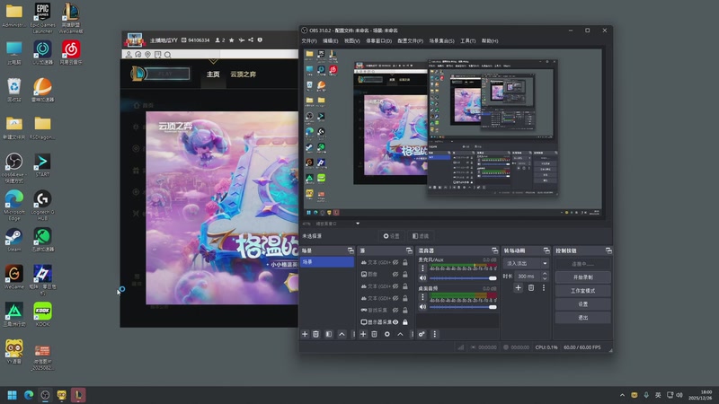Open Microsoft Edge from taskbar
The height and width of the screenshot is (404, 719).
coord(29,395)
